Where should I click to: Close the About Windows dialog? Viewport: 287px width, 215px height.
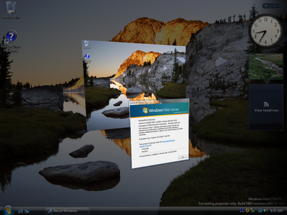point(186,100)
